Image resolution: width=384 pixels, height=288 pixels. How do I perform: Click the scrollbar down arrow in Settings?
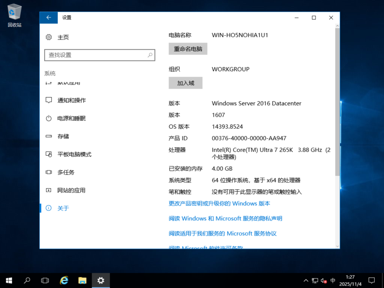tap(337, 246)
